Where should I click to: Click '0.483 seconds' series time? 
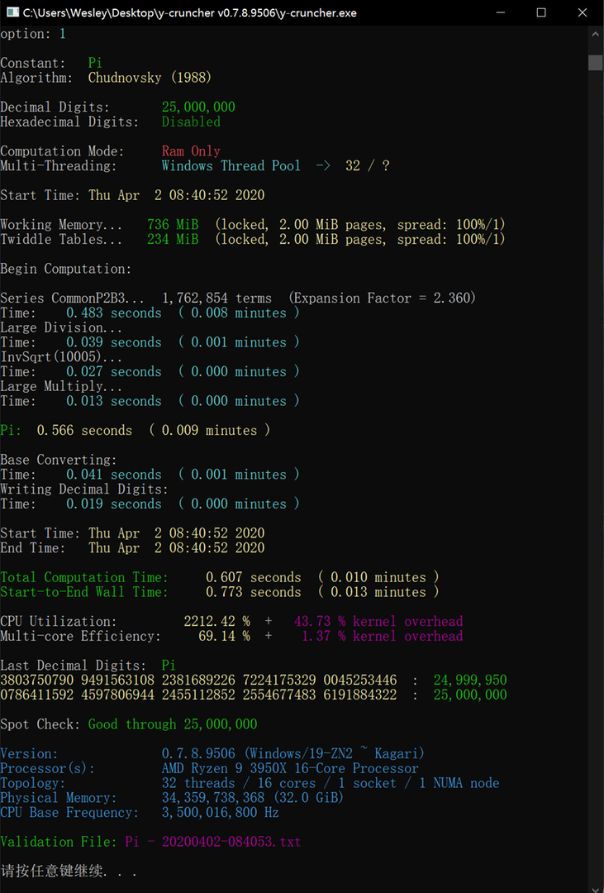(114, 313)
